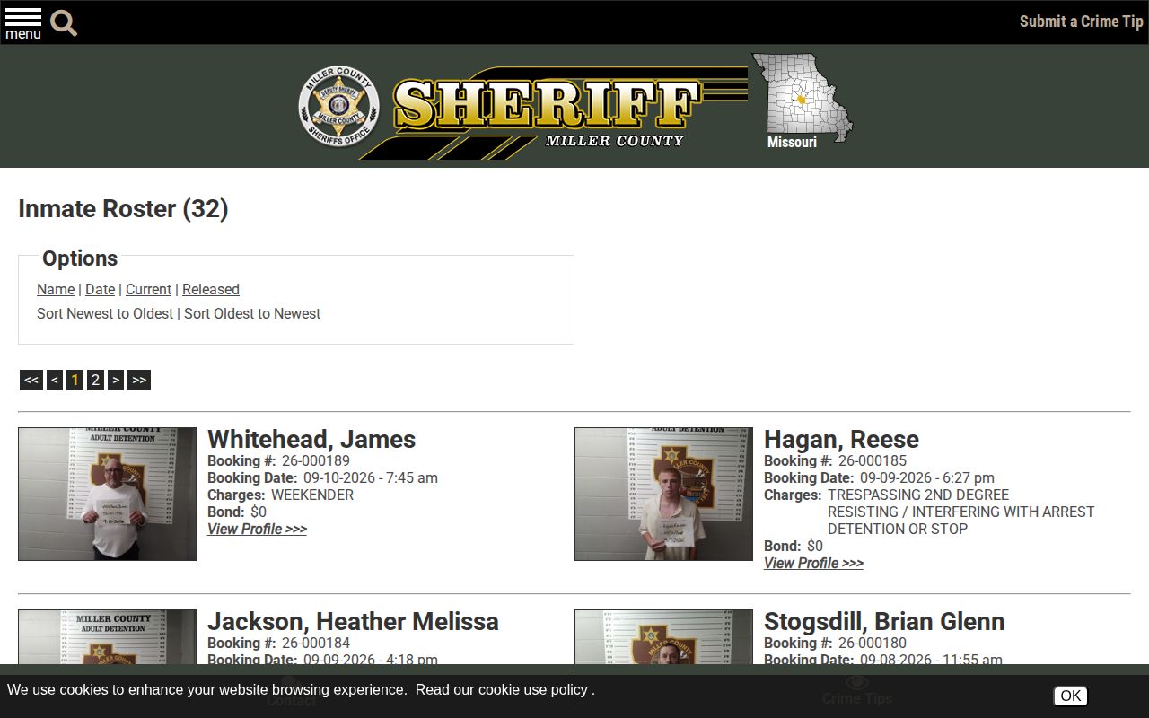Sort roster by Name
1149x718 pixels.
(56, 289)
